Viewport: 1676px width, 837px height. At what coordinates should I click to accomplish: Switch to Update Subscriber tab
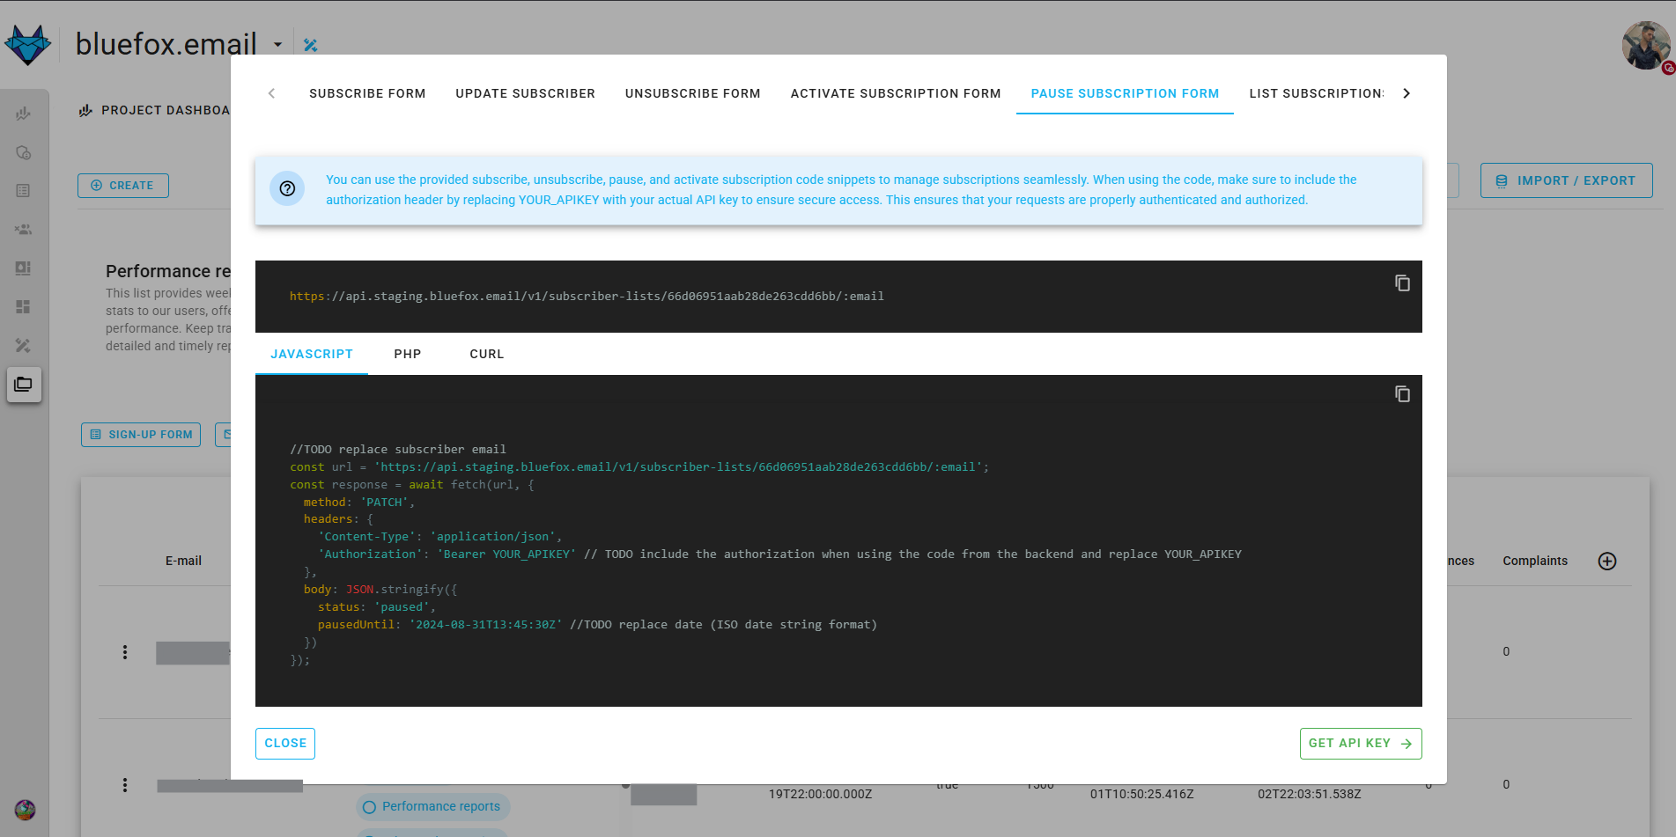tap(525, 93)
